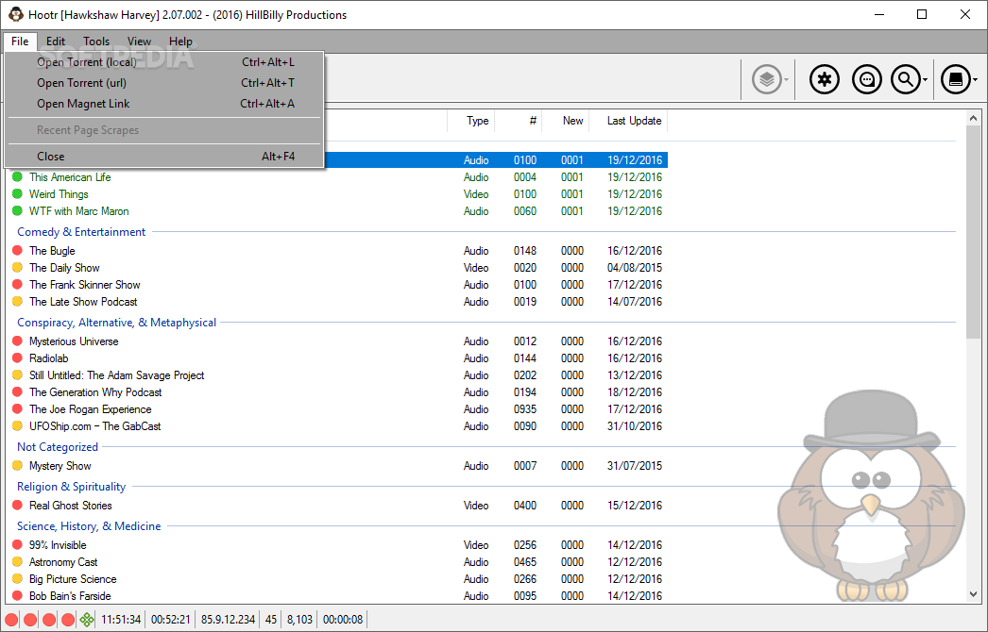Click the yellow dot beside The Late Show Podcast
Screen dimensions: 988x632
pos(17,302)
